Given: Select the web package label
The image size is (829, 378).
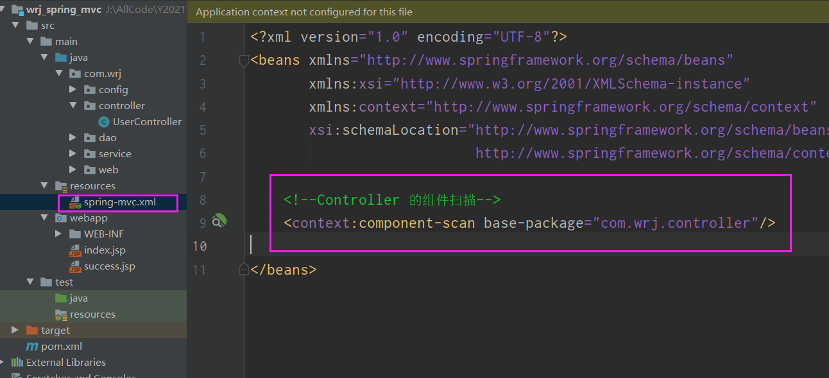Looking at the screenshot, I should (x=108, y=170).
